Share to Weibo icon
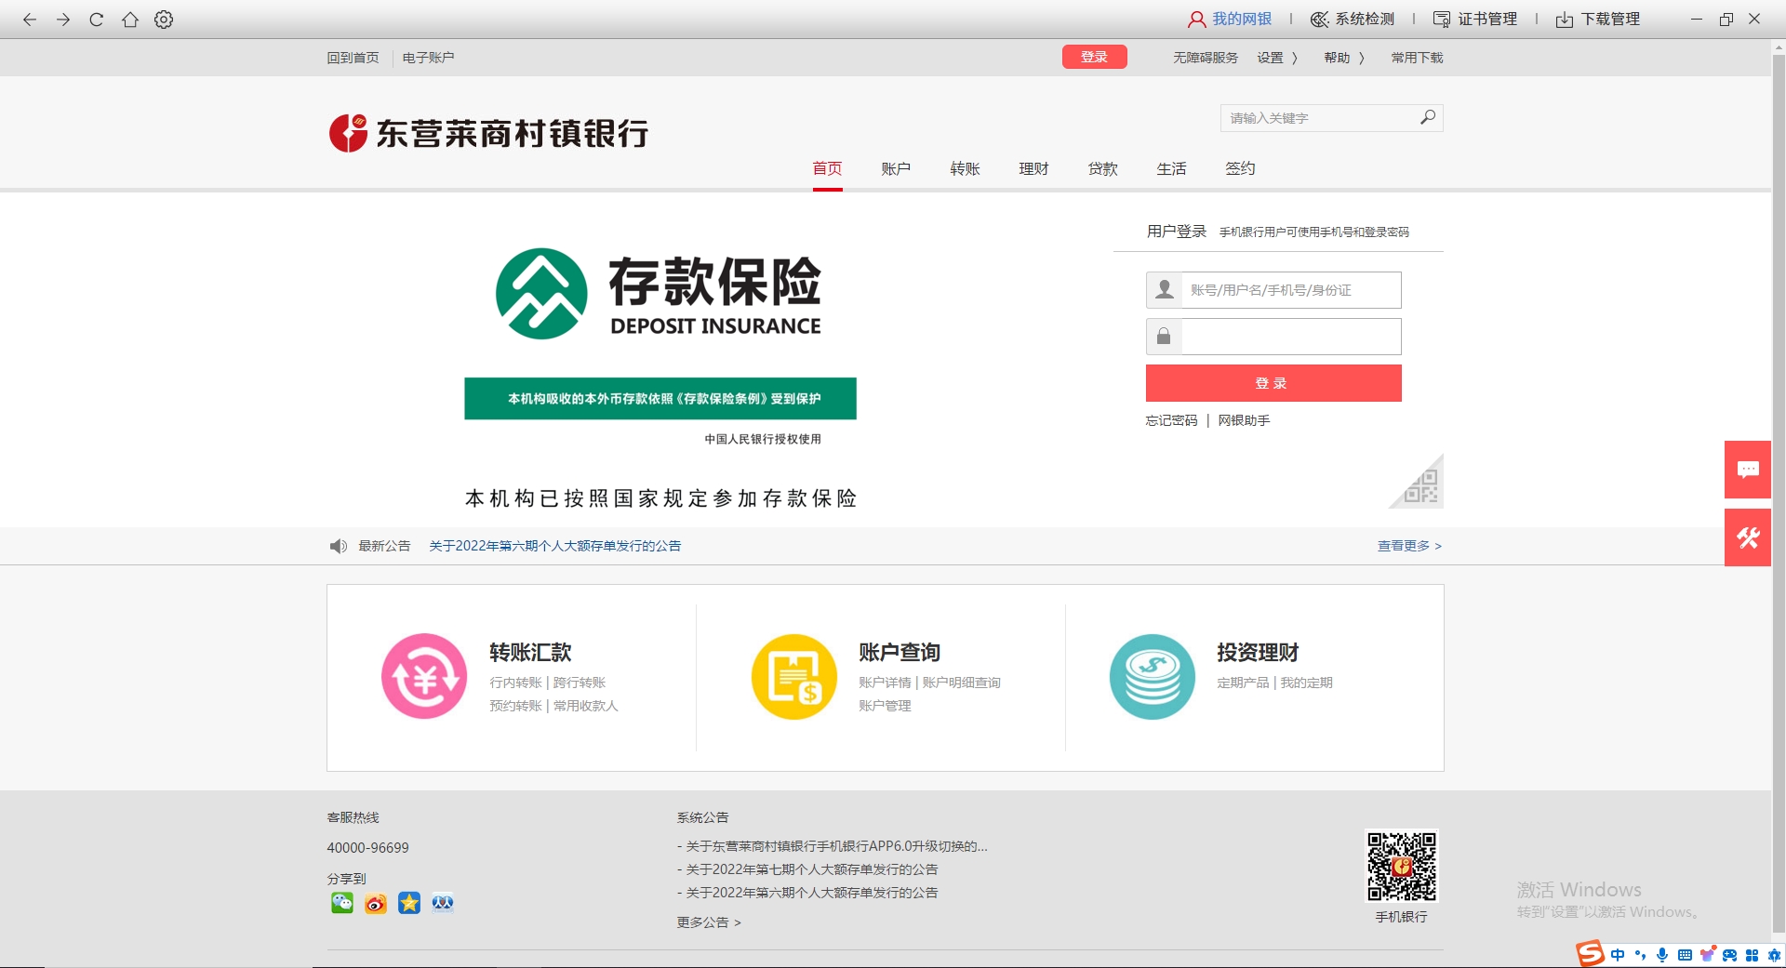Image resolution: width=1786 pixels, height=968 pixels. click(x=376, y=903)
